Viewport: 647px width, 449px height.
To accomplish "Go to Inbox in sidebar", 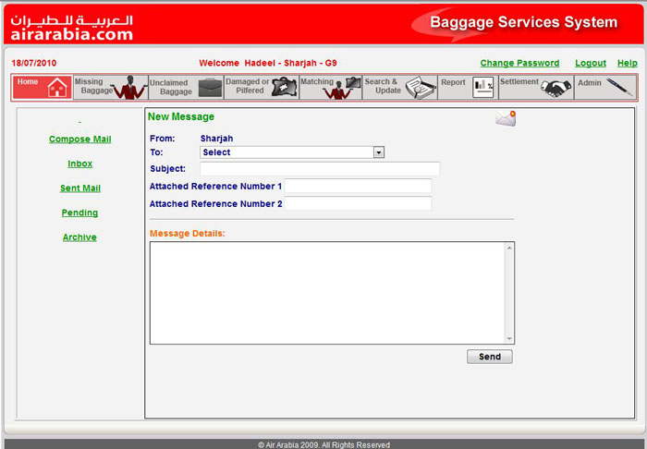I will (x=79, y=164).
